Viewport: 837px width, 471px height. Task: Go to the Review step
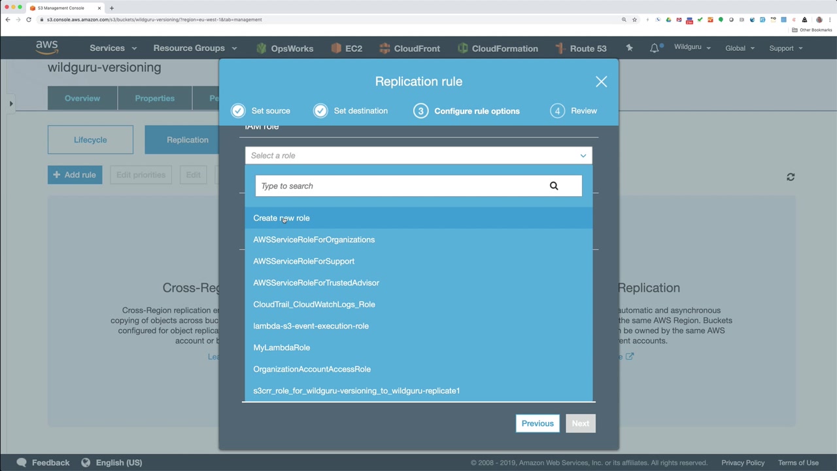pyautogui.click(x=573, y=111)
